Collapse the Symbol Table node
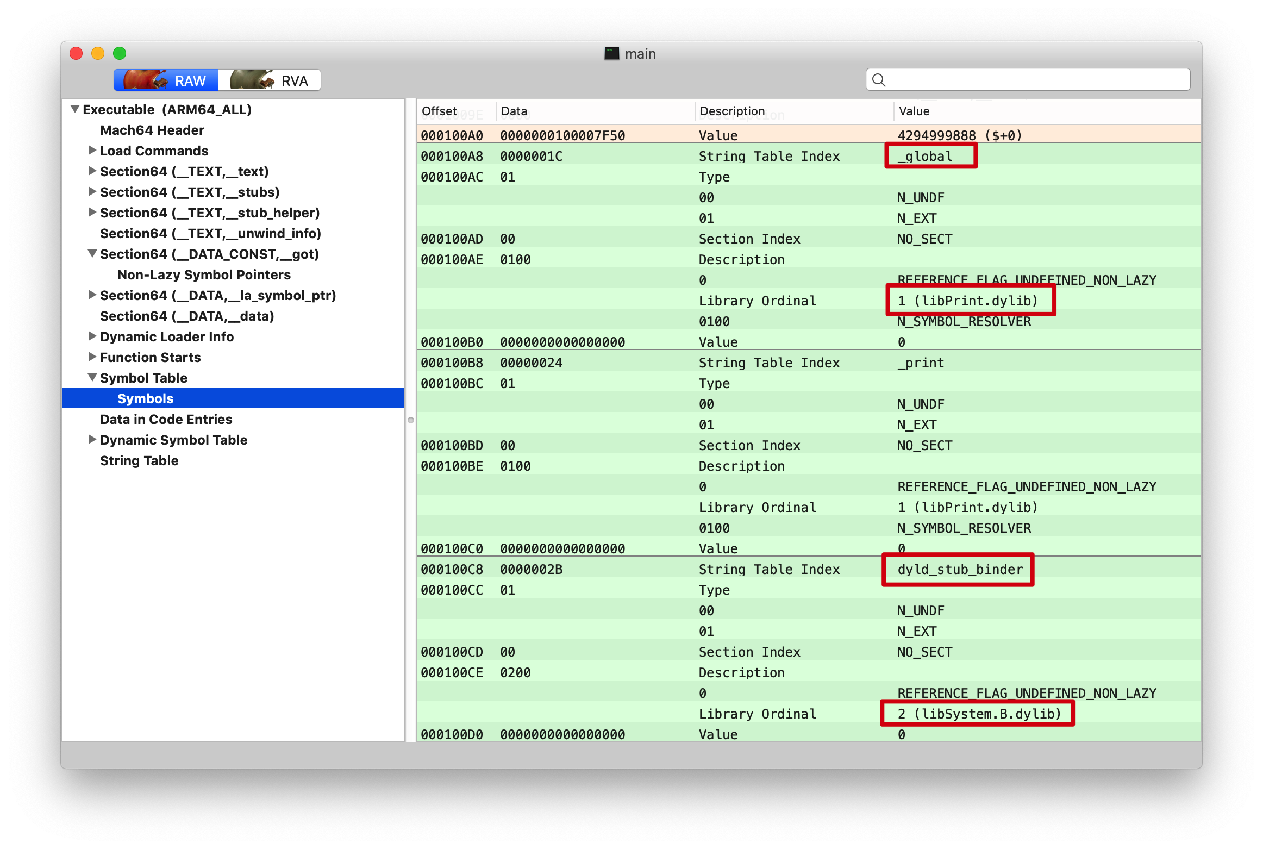The image size is (1263, 849). point(92,378)
